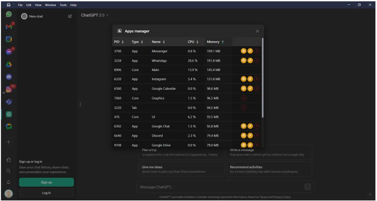Click the lightning icon for WhatsApp row
377x201 pixels.
(250, 60)
